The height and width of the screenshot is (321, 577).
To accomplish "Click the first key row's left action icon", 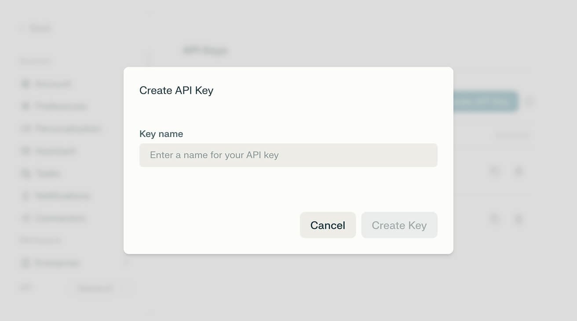I will click(x=495, y=171).
